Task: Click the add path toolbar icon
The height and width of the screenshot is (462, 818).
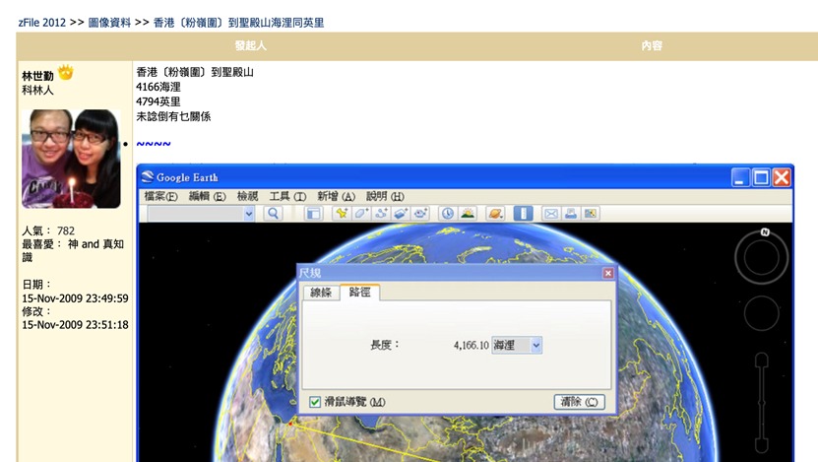Action: tap(381, 213)
